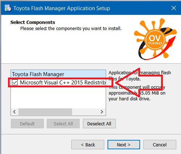Image resolution: width=181 pixels, height=154 pixels.
Task: Go to the next setup step
Action: [124, 145]
